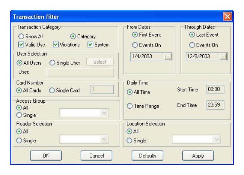Expand the Location Selection dropdown
This screenshot has width=244, height=175.
pyautogui.click(x=217, y=139)
